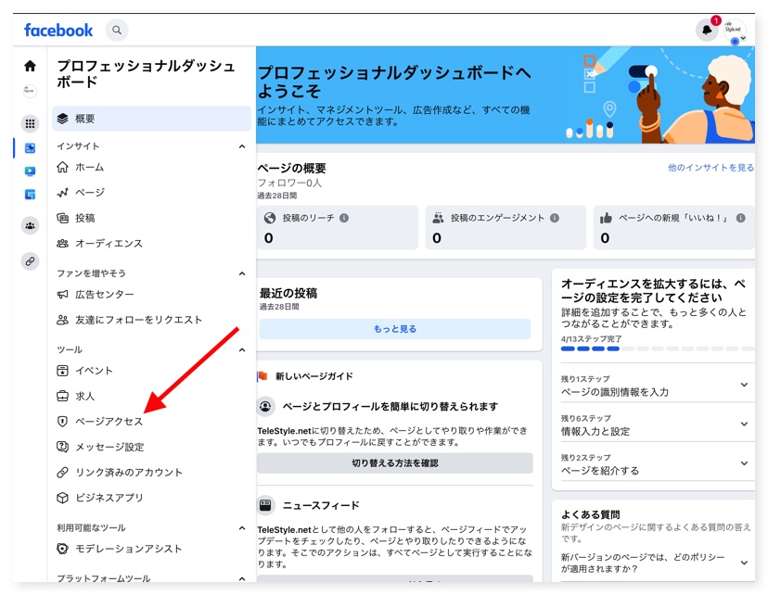The width and height of the screenshot is (768, 595).
Task: Collapse the ファンを増やそう section
Action: (x=242, y=273)
